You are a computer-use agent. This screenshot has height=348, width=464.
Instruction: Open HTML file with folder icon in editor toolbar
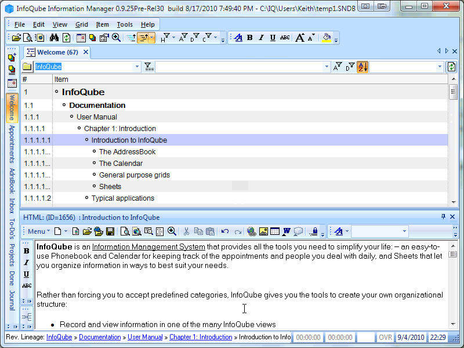click(x=87, y=231)
